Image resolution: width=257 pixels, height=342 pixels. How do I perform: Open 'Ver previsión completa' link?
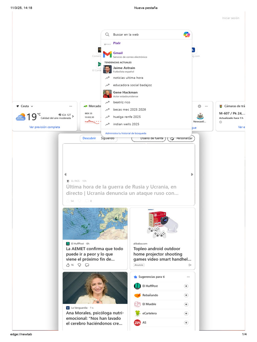tap(45, 127)
